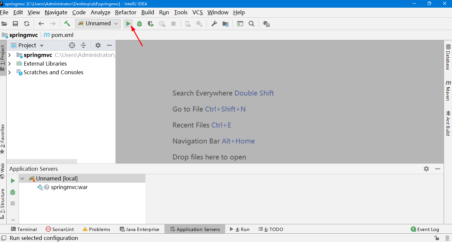Collapse all in the Project panel
This screenshot has height=242, width=452.
tap(83, 45)
